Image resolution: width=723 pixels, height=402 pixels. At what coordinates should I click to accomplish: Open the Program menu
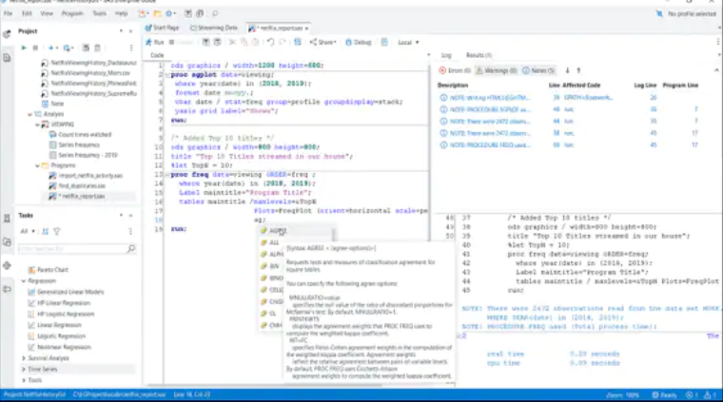[70, 13]
